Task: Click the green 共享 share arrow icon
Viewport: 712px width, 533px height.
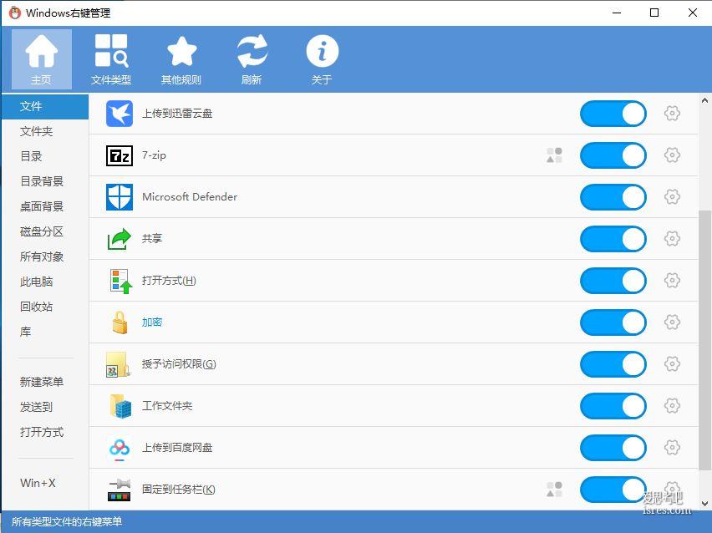Action: point(120,239)
